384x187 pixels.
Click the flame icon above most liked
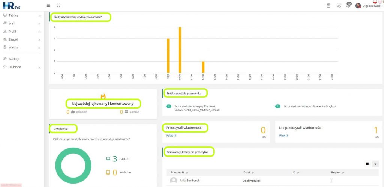tap(103, 96)
